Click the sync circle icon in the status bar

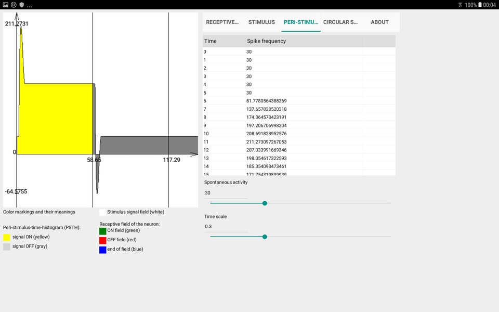(14, 5)
